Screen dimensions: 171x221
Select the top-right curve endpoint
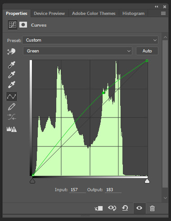[x=147, y=61]
